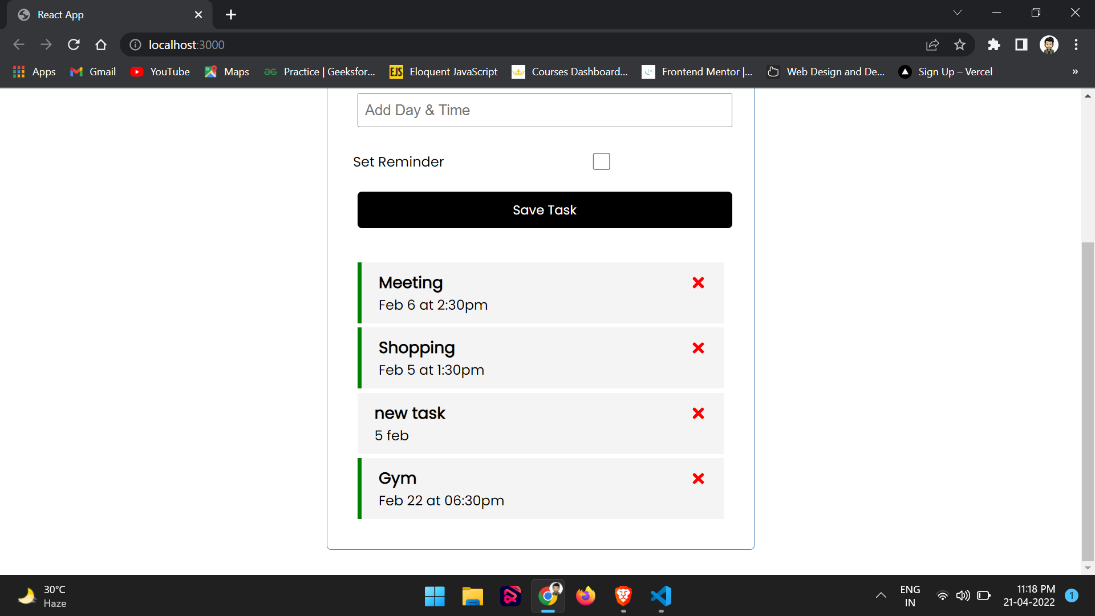Delete the Gym task with red X

(x=698, y=479)
